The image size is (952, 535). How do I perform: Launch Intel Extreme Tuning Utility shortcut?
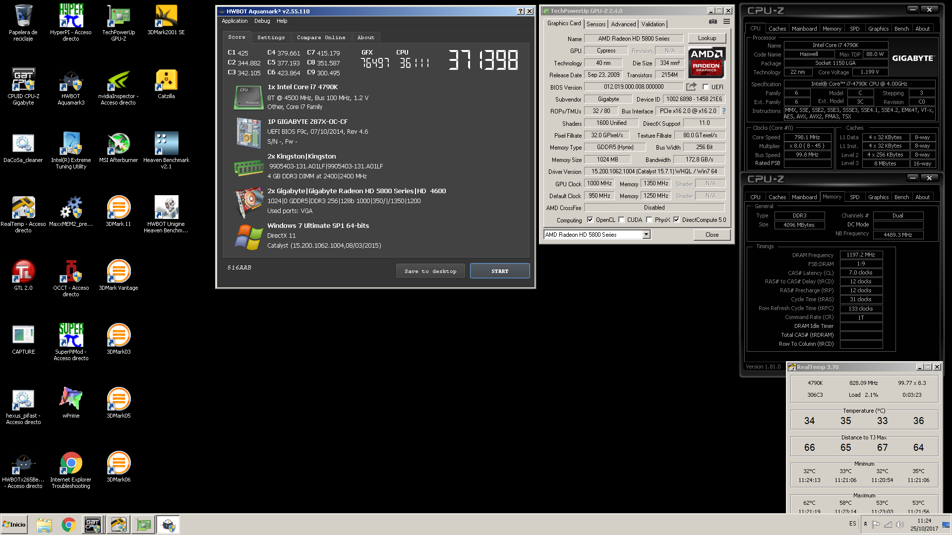coord(71,150)
